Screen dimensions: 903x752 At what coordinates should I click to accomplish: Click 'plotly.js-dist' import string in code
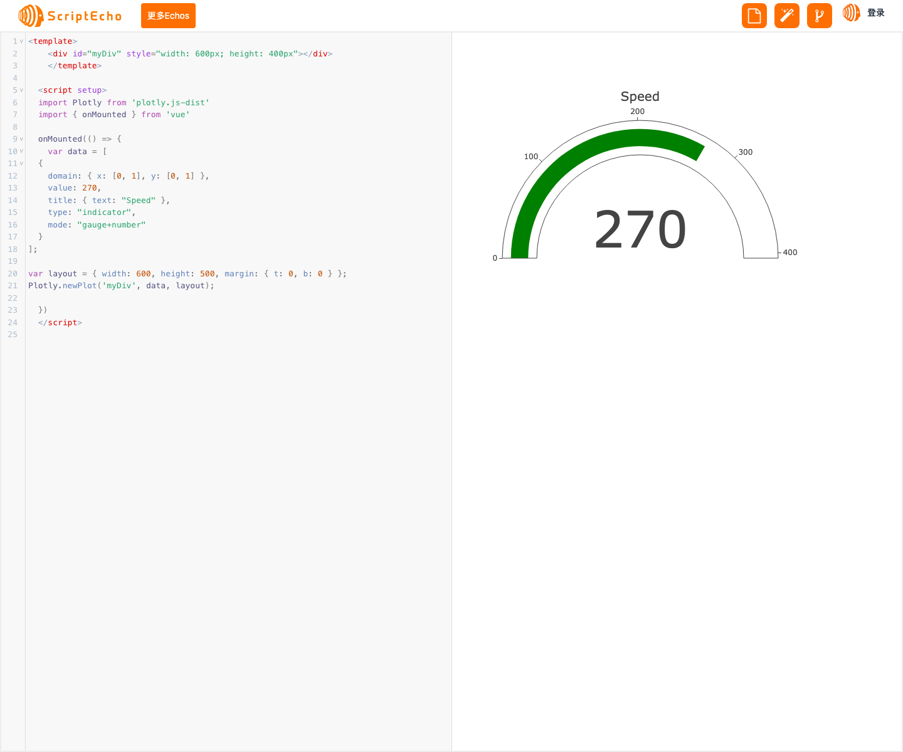click(171, 103)
